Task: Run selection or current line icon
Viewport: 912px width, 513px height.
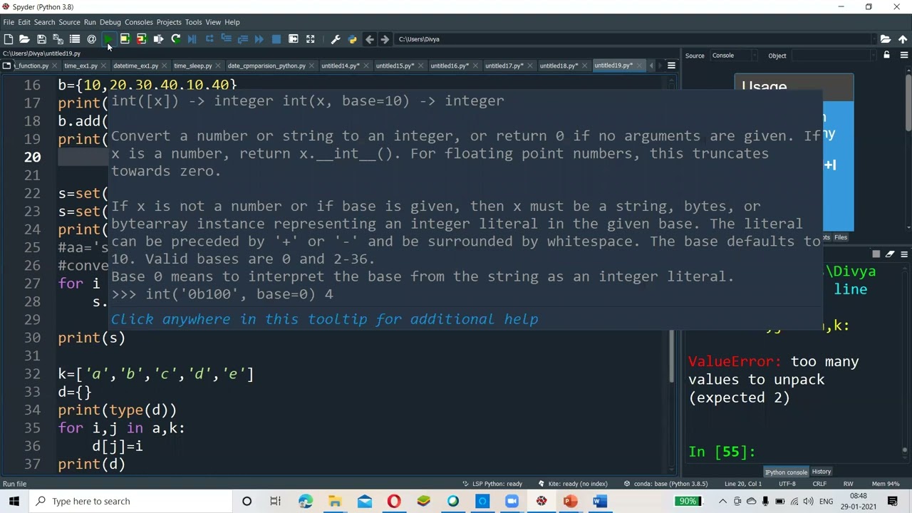Action: (x=158, y=39)
